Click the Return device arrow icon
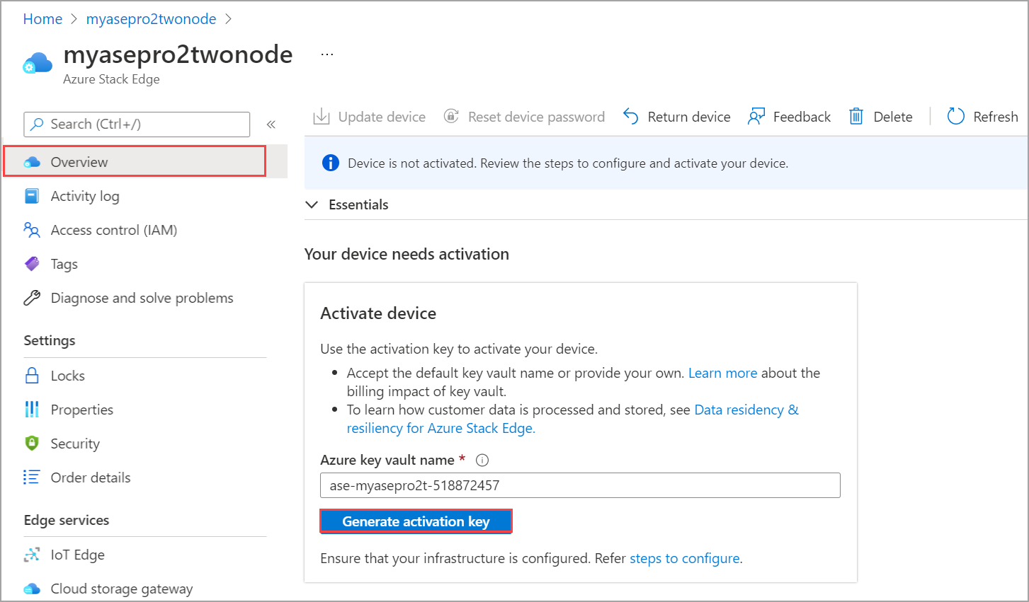Viewport: 1029px width, 602px height. pyautogui.click(x=631, y=117)
